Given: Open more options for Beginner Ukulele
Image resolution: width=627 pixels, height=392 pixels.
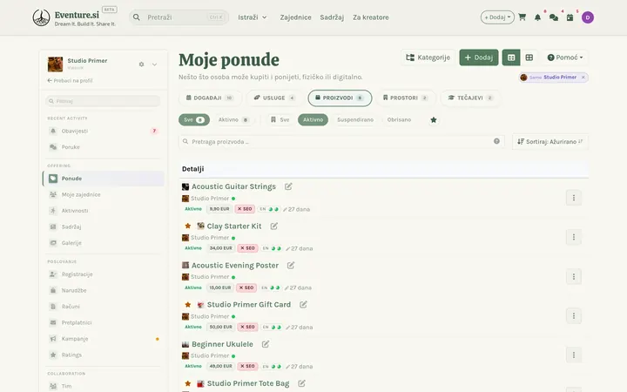Looking at the screenshot, I should click(x=573, y=355).
